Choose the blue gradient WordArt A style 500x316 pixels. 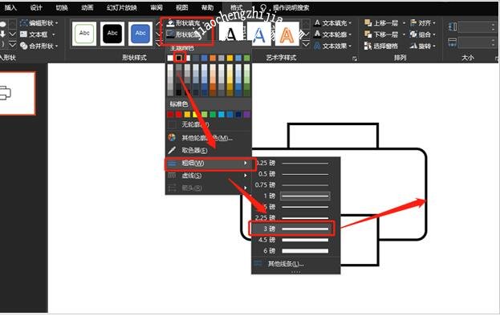tap(259, 34)
